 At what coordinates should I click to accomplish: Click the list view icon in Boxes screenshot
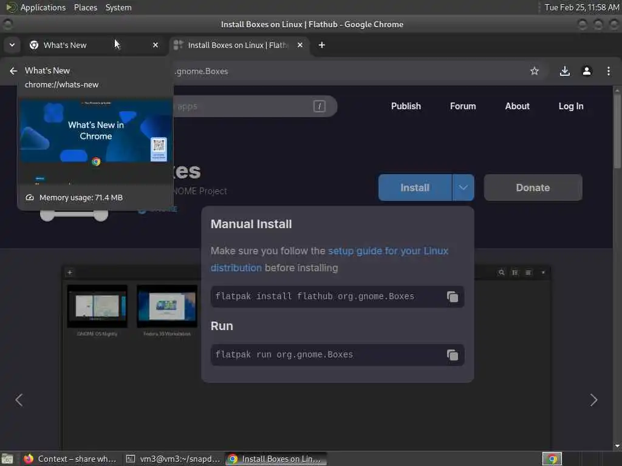[515, 272]
